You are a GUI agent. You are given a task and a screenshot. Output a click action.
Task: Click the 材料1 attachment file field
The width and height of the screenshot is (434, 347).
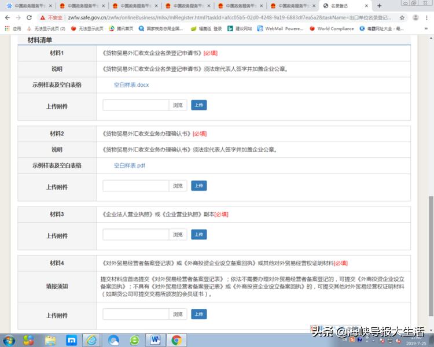click(135, 105)
